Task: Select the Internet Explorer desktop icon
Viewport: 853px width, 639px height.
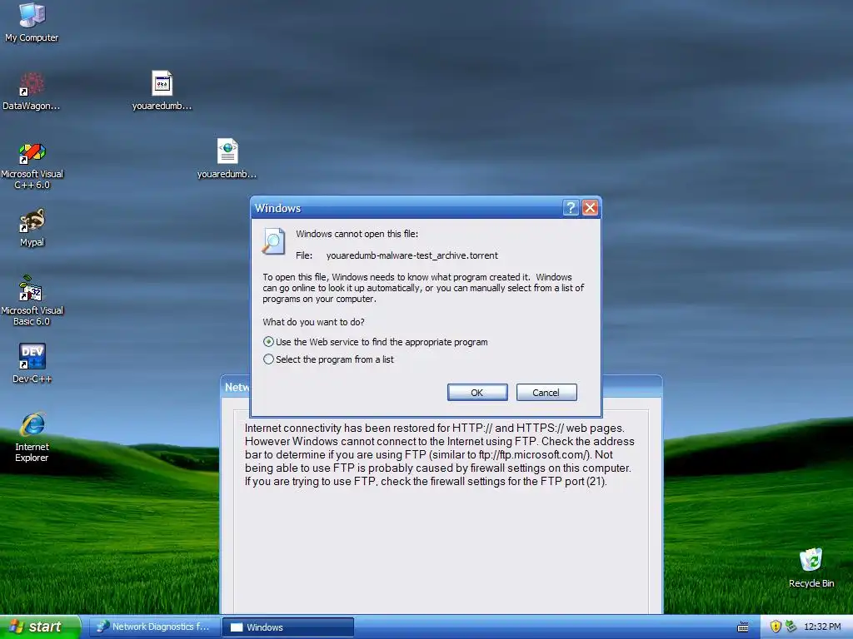Action: pyautogui.click(x=32, y=437)
